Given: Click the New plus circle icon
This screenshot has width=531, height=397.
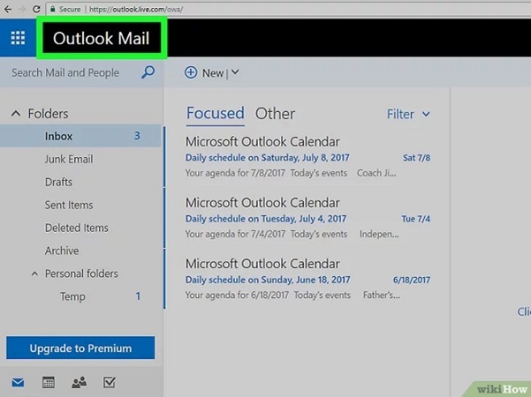Looking at the screenshot, I should tap(191, 72).
